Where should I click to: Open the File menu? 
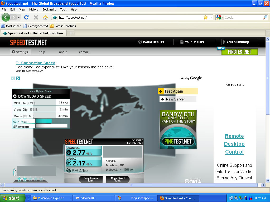coord(4,9)
